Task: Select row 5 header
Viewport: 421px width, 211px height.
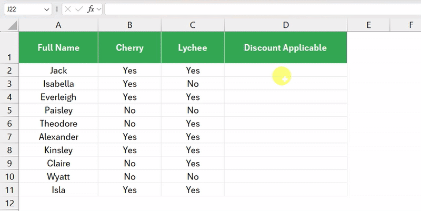Action: coord(9,110)
